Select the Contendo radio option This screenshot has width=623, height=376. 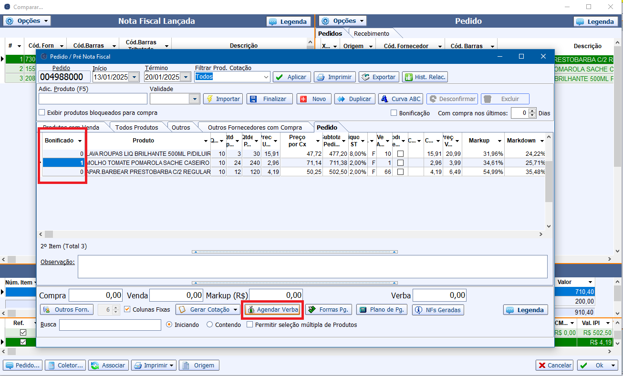coord(210,325)
